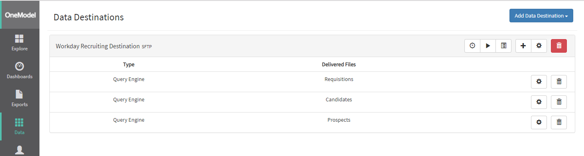Delete the Prospects file row

click(559, 122)
